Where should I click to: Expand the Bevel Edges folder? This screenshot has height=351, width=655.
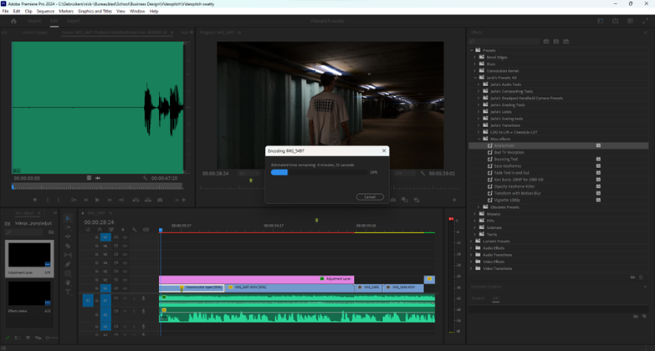pos(475,57)
